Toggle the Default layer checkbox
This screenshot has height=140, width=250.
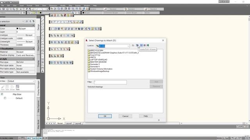pyautogui.click(x=5, y=98)
